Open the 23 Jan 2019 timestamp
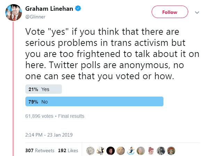201x156 pixels. click(49, 135)
